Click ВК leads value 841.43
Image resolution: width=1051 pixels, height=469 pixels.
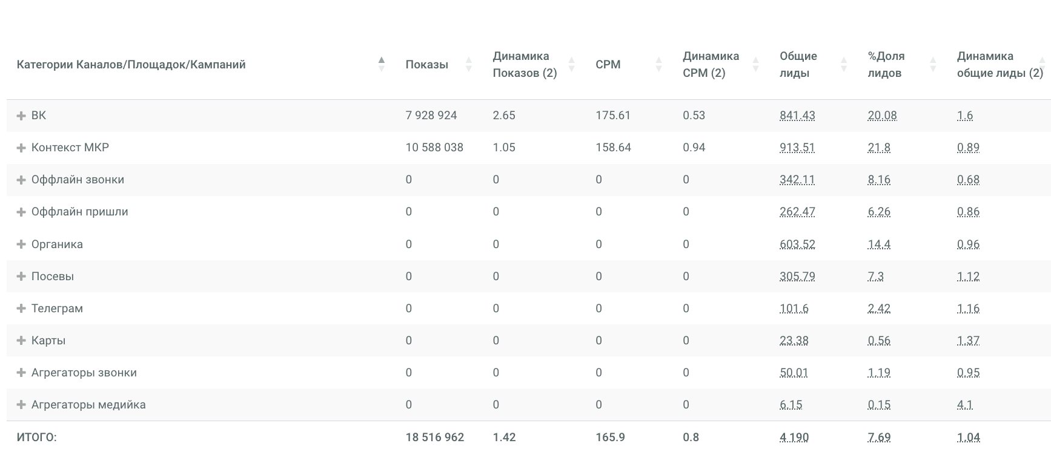[x=797, y=116]
